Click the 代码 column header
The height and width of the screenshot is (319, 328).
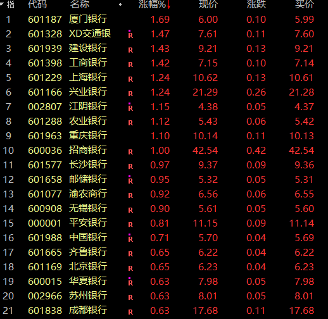[37, 4]
